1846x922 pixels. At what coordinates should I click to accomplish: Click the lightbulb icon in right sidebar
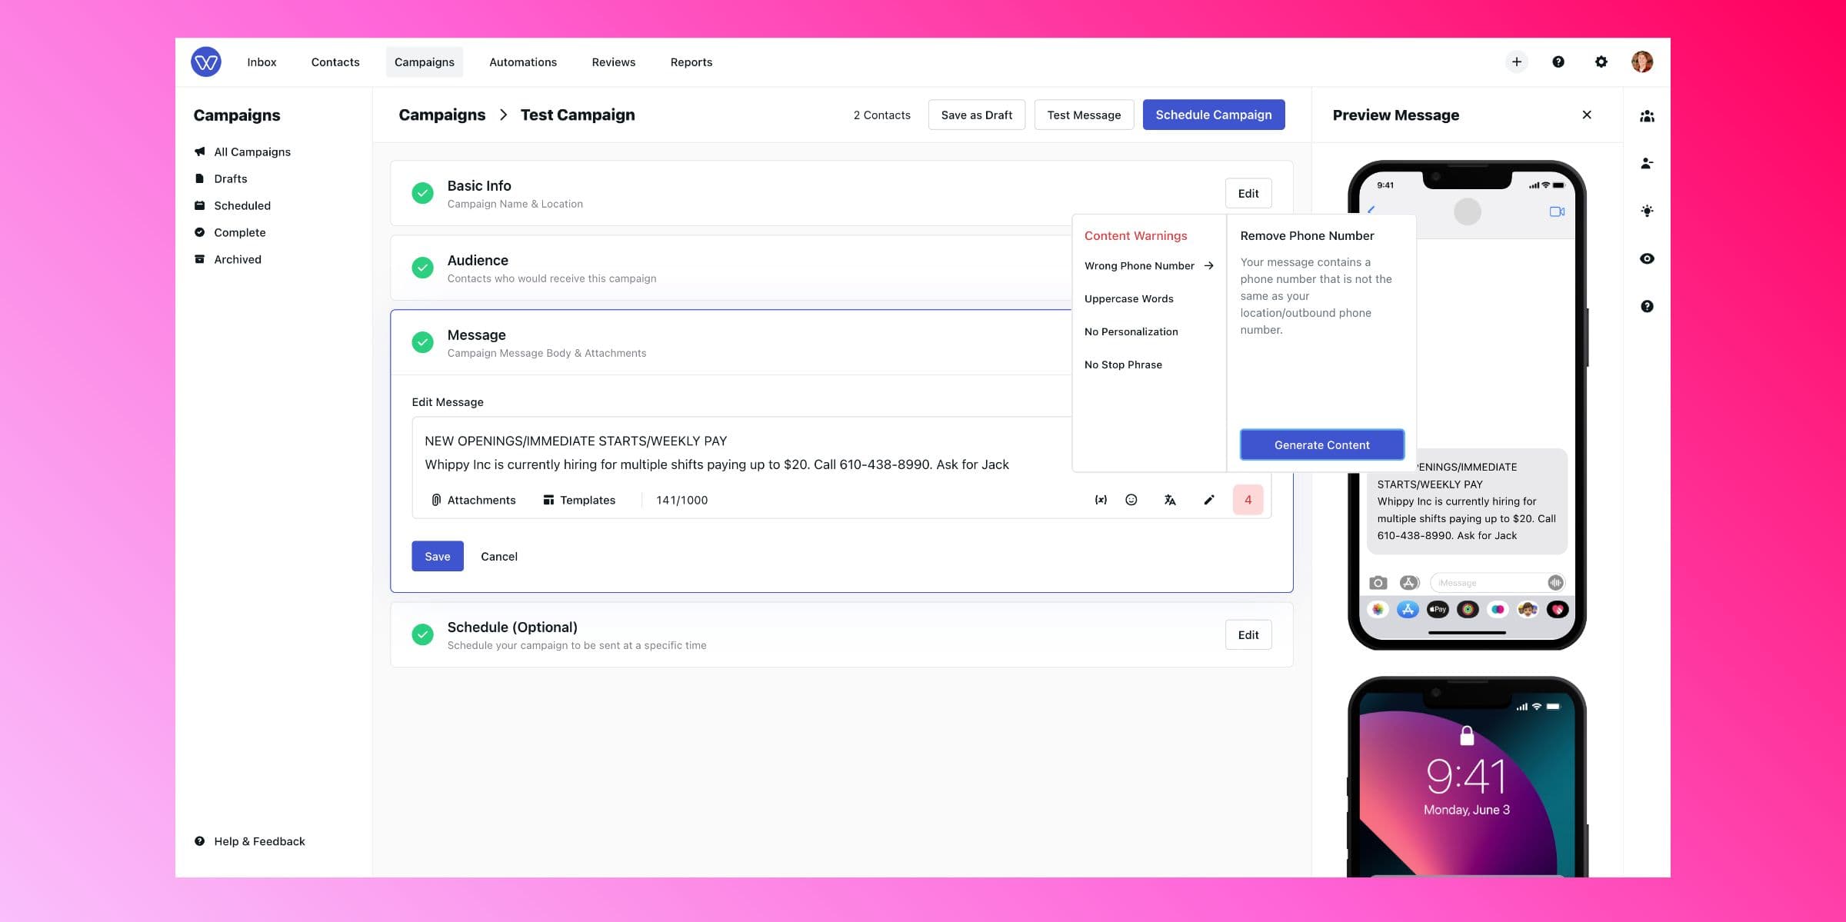point(1647,211)
